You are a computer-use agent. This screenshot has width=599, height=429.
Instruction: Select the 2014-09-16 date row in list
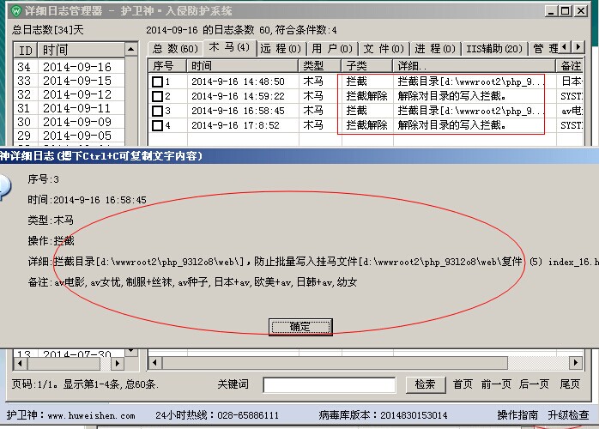(x=77, y=67)
